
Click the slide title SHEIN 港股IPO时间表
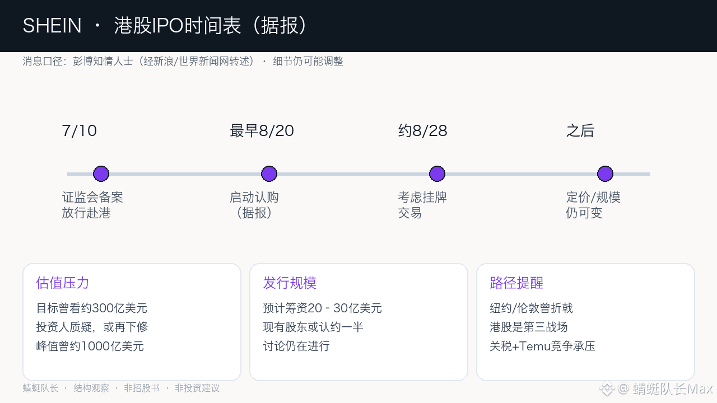point(166,26)
